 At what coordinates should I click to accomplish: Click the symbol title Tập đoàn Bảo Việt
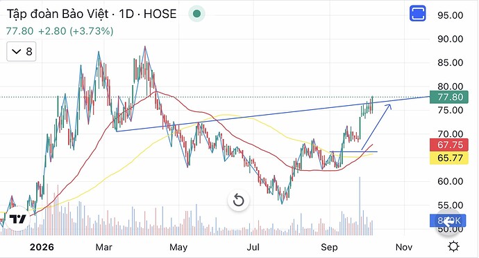click(58, 14)
